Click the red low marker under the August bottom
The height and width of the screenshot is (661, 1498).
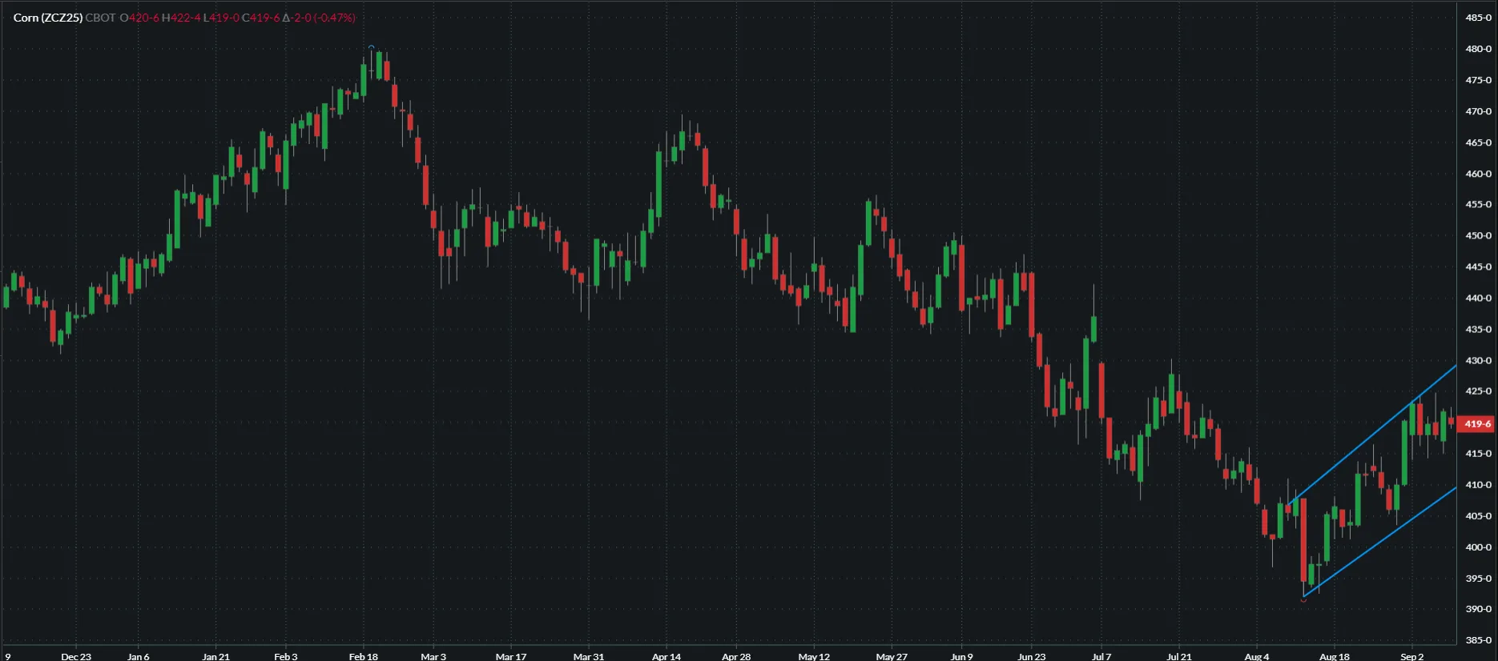(x=1303, y=600)
